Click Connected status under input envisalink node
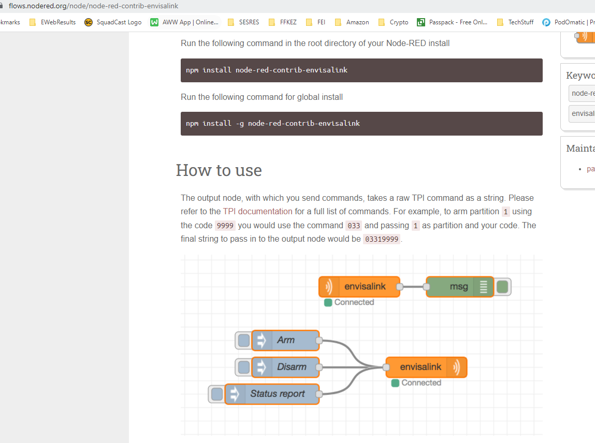This screenshot has height=443, width=595. [350, 303]
